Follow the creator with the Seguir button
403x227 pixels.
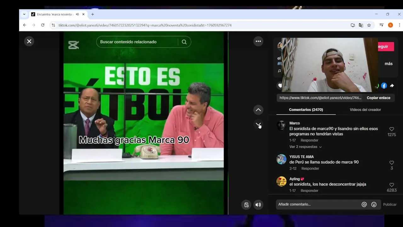pyautogui.click(x=386, y=46)
